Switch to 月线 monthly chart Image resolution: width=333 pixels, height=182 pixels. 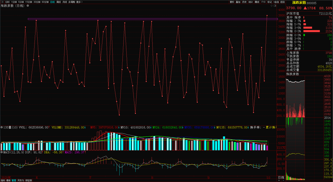[x=64, y=2]
